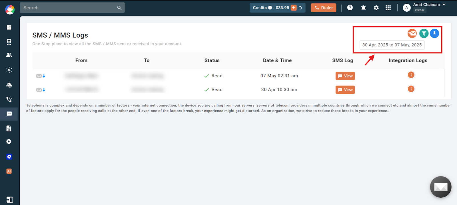The height and width of the screenshot is (205, 457).
Task: Click the app logo in top-left corner
Action: tap(10, 9)
